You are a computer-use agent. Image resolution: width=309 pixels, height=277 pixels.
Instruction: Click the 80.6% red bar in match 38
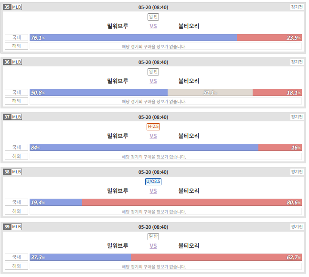click(192, 202)
